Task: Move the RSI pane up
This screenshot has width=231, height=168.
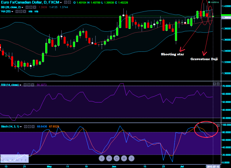Action: pyautogui.click(x=214, y=84)
